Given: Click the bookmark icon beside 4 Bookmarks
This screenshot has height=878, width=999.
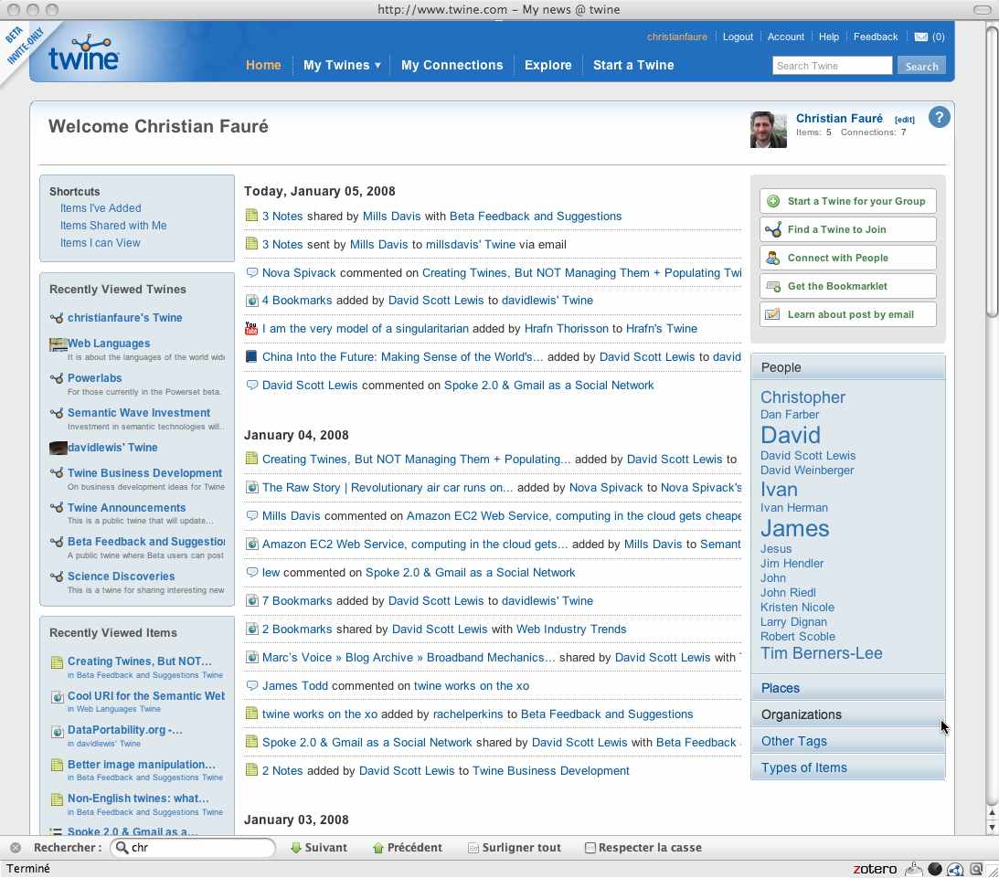Looking at the screenshot, I should [x=251, y=301].
